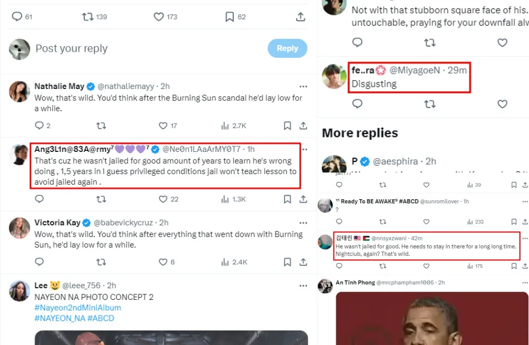Like Victoria Kay's reply
The height and width of the screenshot is (345, 529).
pyautogui.click(x=163, y=262)
